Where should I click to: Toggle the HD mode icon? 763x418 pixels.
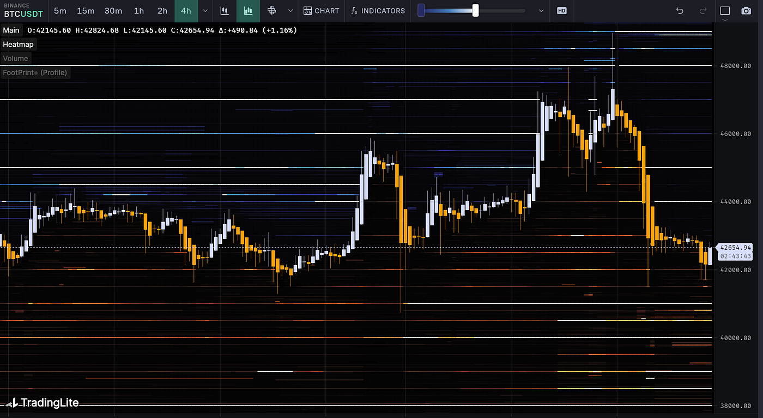pos(561,10)
